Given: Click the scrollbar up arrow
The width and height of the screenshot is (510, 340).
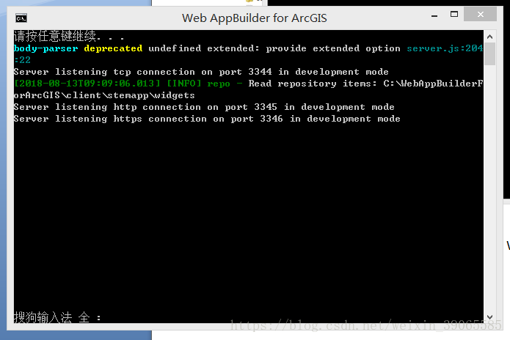Looking at the screenshot, I should tap(490, 37).
